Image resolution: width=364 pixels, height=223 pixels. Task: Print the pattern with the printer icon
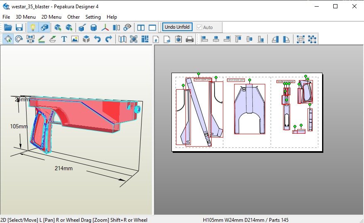click(190, 39)
